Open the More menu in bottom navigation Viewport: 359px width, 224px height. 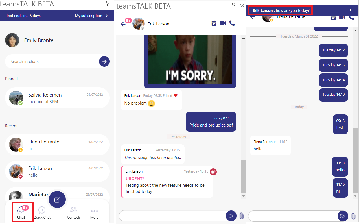[94, 214]
